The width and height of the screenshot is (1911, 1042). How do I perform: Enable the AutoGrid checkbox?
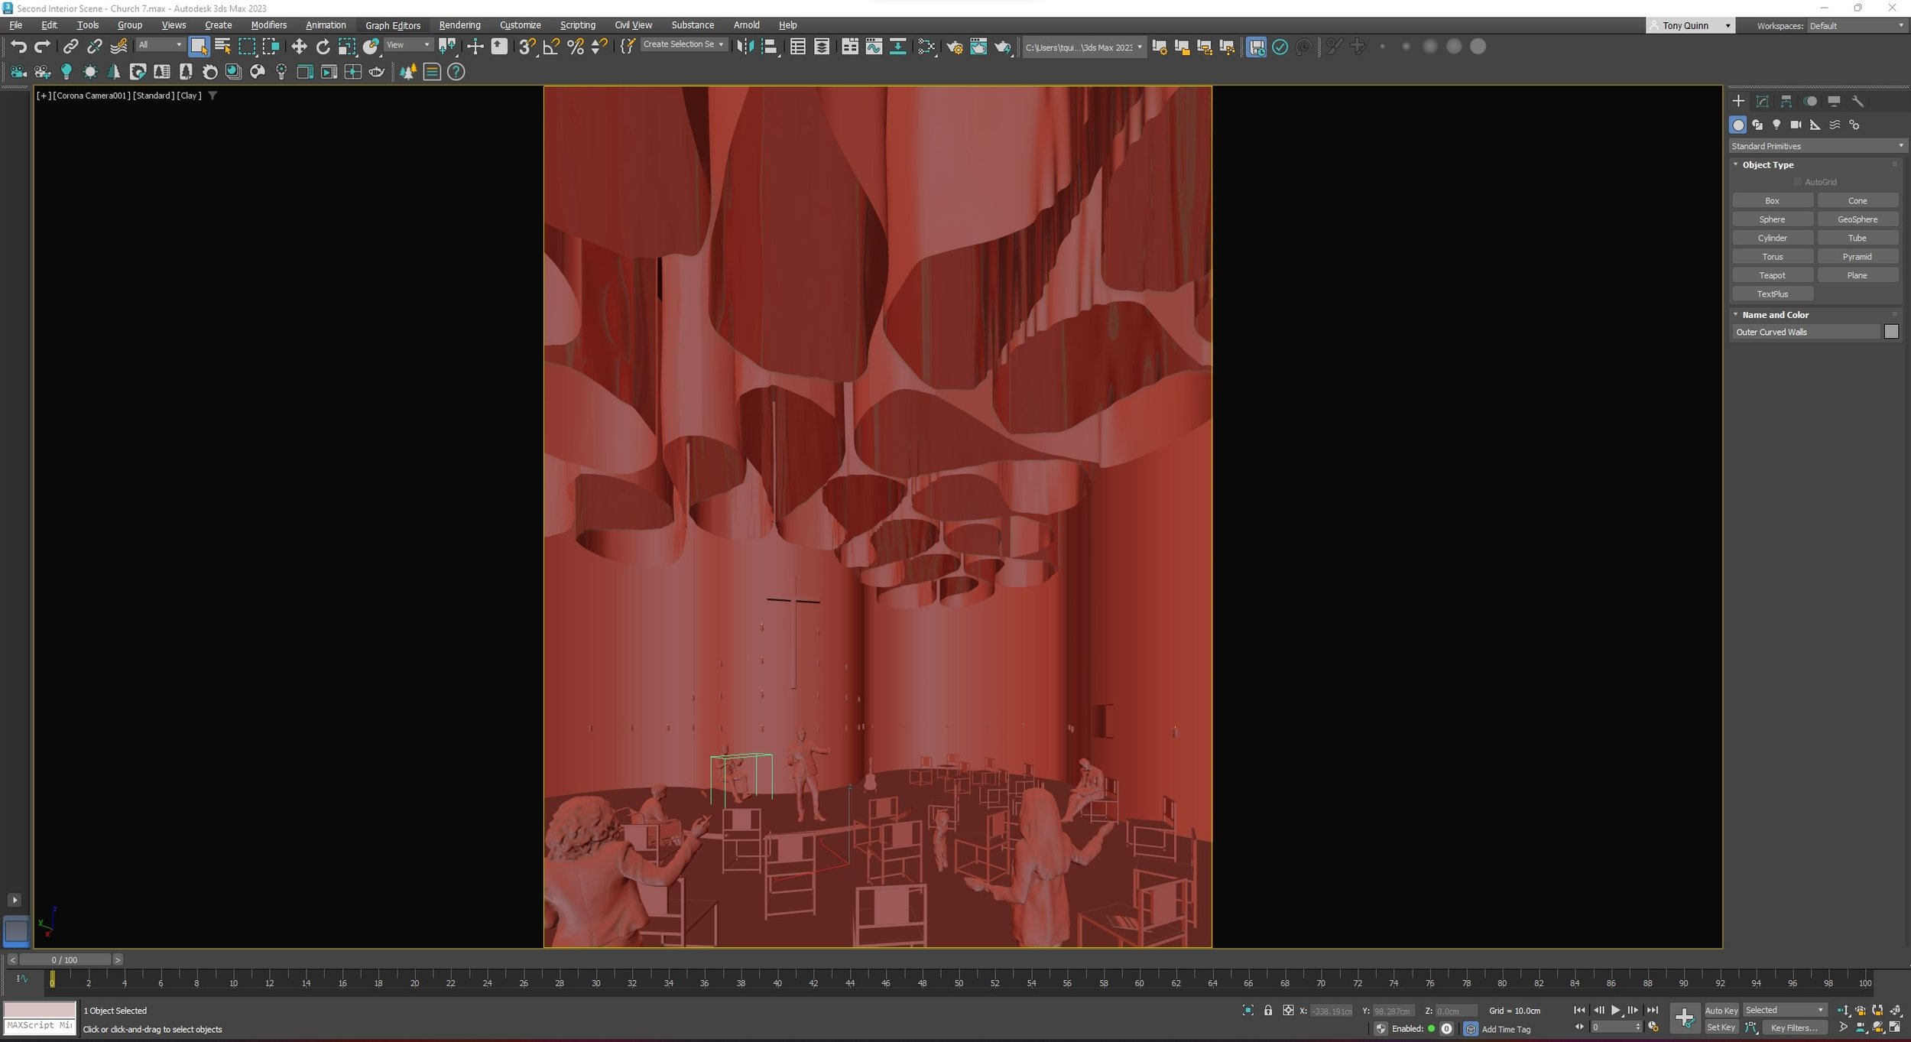(1797, 182)
